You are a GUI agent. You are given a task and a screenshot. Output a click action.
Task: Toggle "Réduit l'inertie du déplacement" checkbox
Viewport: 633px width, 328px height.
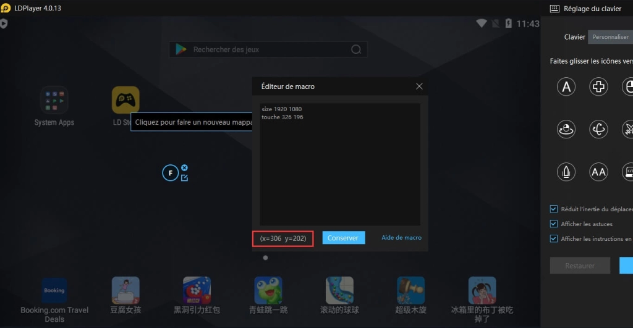[x=554, y=209]
